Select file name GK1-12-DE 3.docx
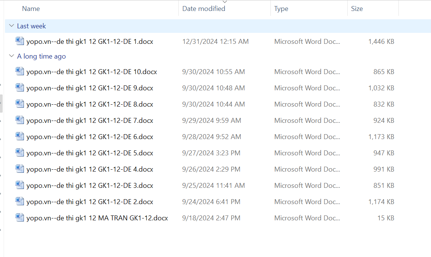This screenshot has height=257, width=431. pyautogui.click(x=90, y=186)
